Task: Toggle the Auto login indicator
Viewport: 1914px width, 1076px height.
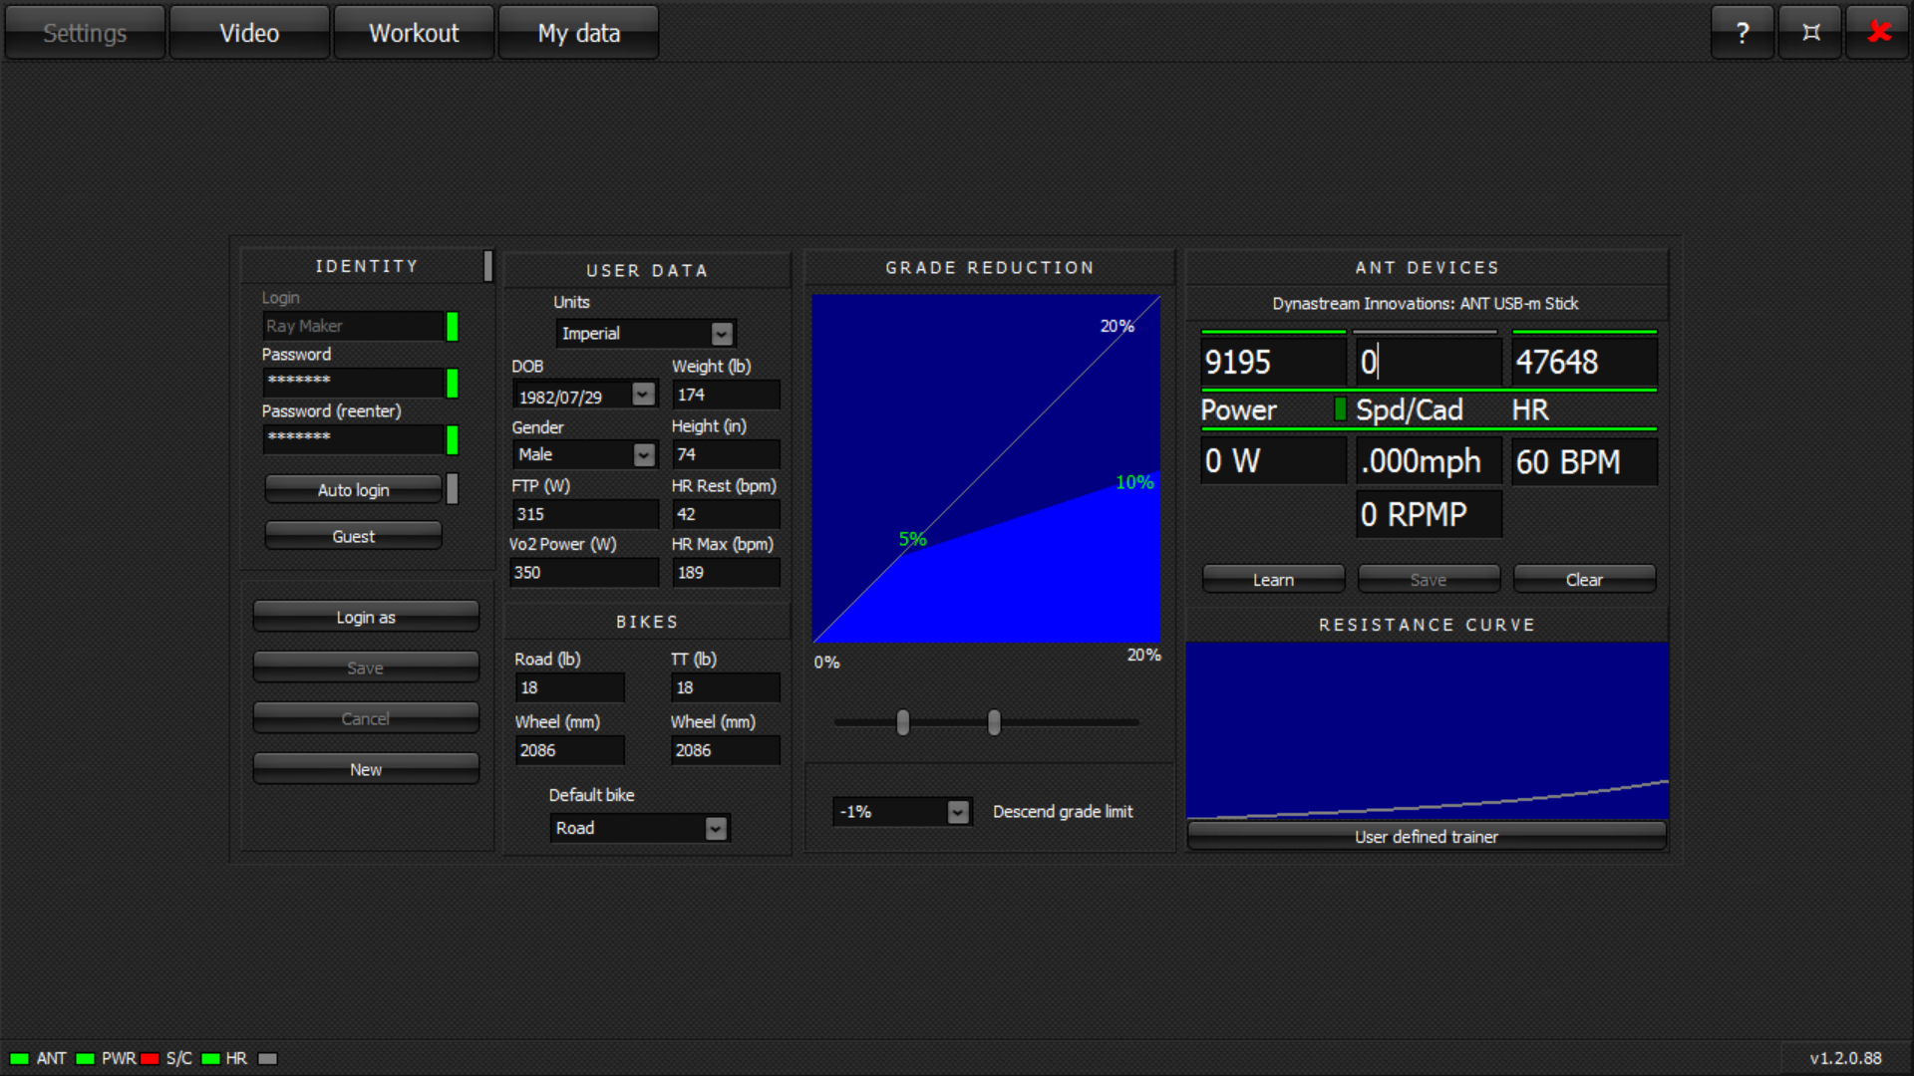Action: click(x=453, y=489)
